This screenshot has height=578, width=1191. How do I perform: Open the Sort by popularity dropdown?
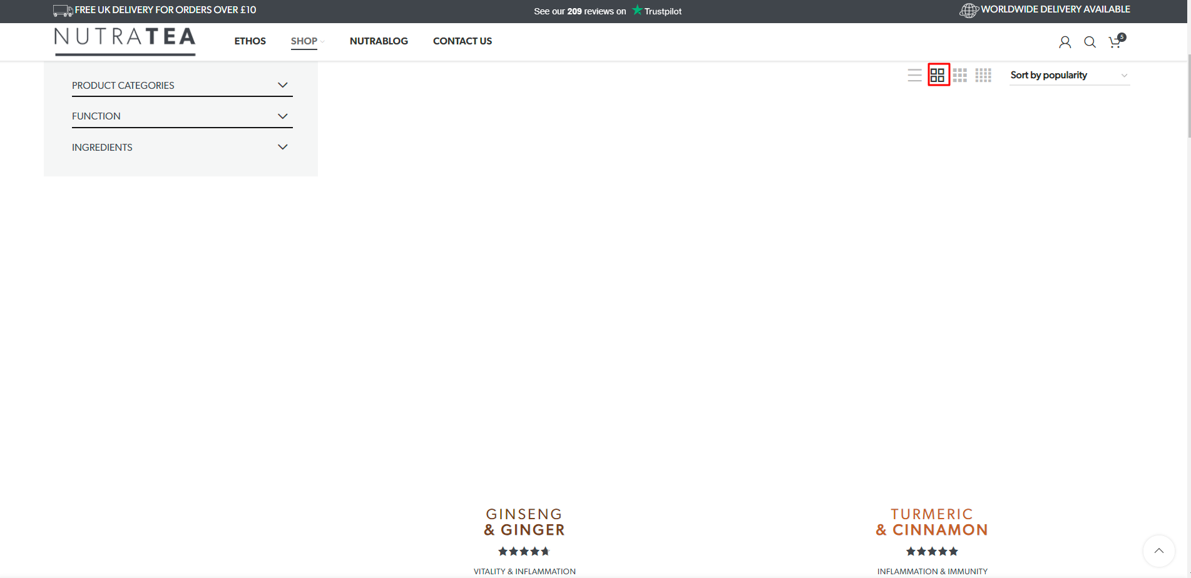pos(1069,75)
